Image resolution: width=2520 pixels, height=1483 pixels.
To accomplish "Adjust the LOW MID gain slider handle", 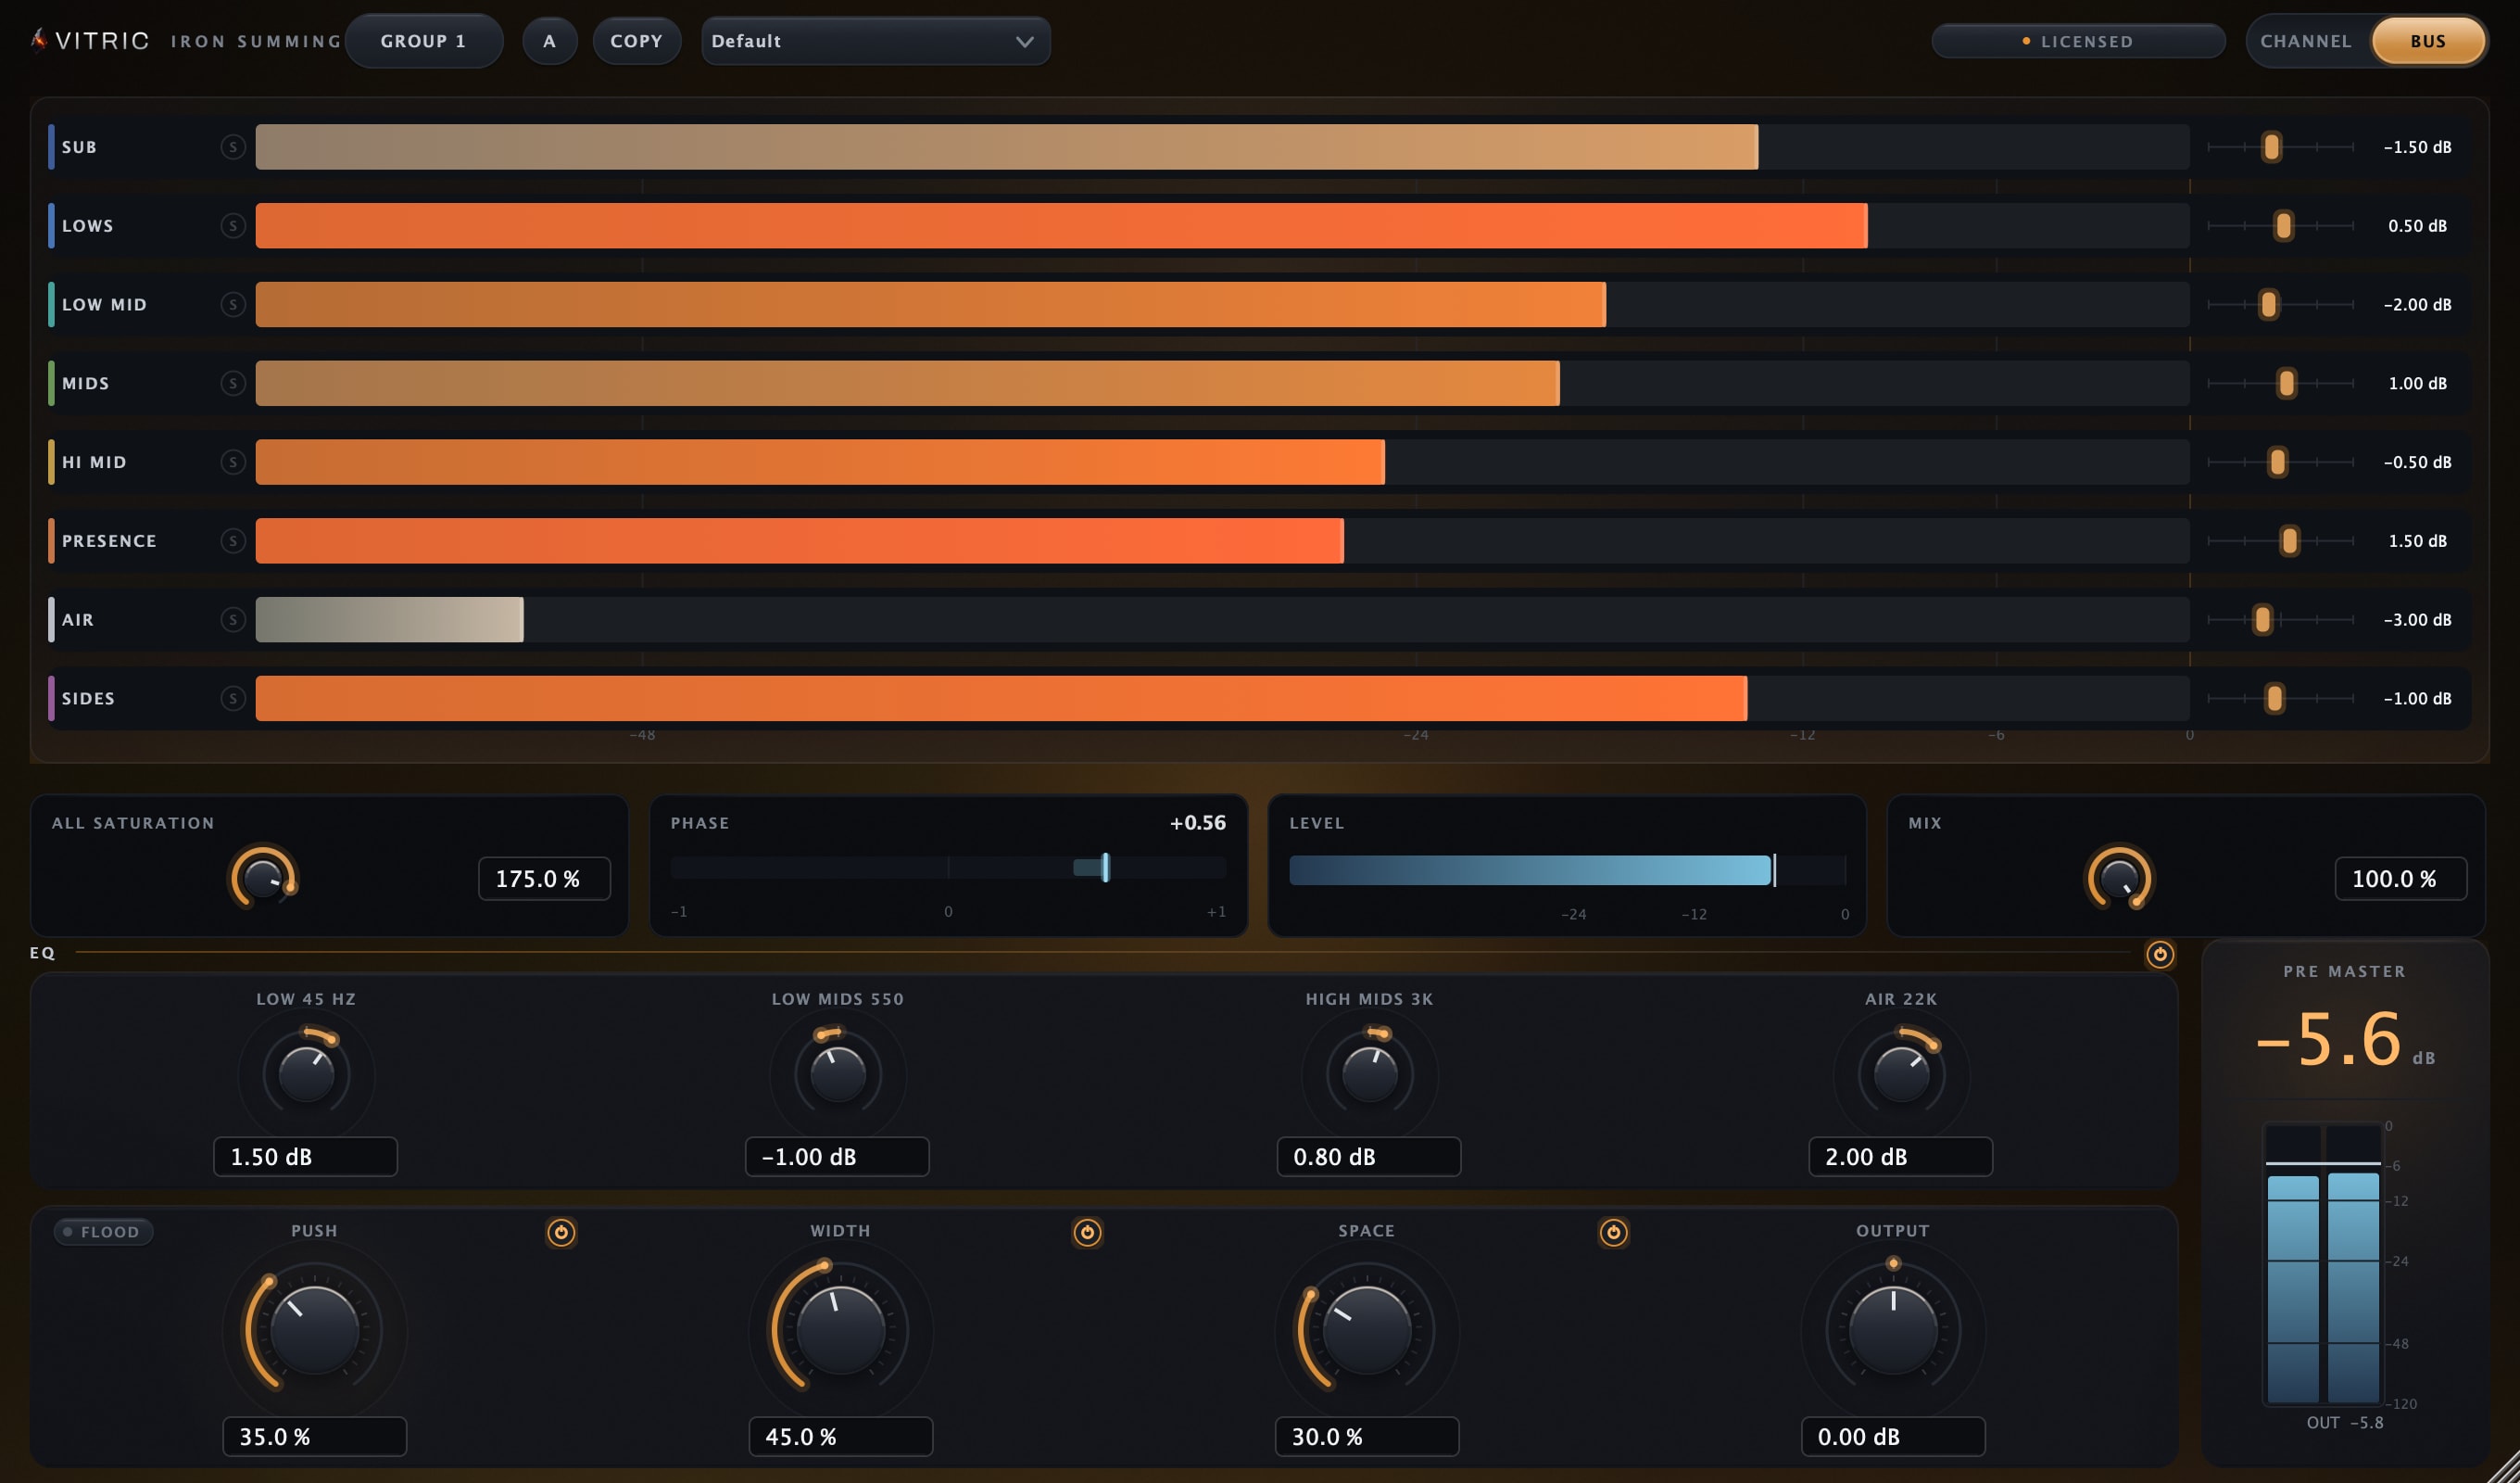I will [2269, 304].
